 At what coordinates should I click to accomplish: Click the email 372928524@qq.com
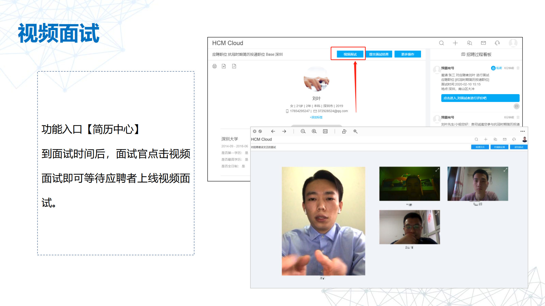pyautogui.click(x=332, y=111)
